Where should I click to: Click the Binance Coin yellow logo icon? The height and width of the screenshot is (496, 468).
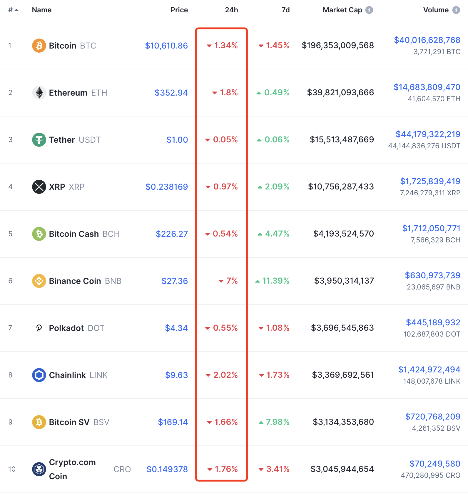pos(39,281)
